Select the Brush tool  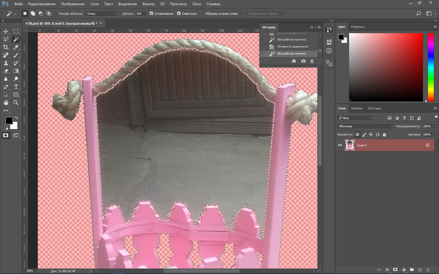click(16, 55)
